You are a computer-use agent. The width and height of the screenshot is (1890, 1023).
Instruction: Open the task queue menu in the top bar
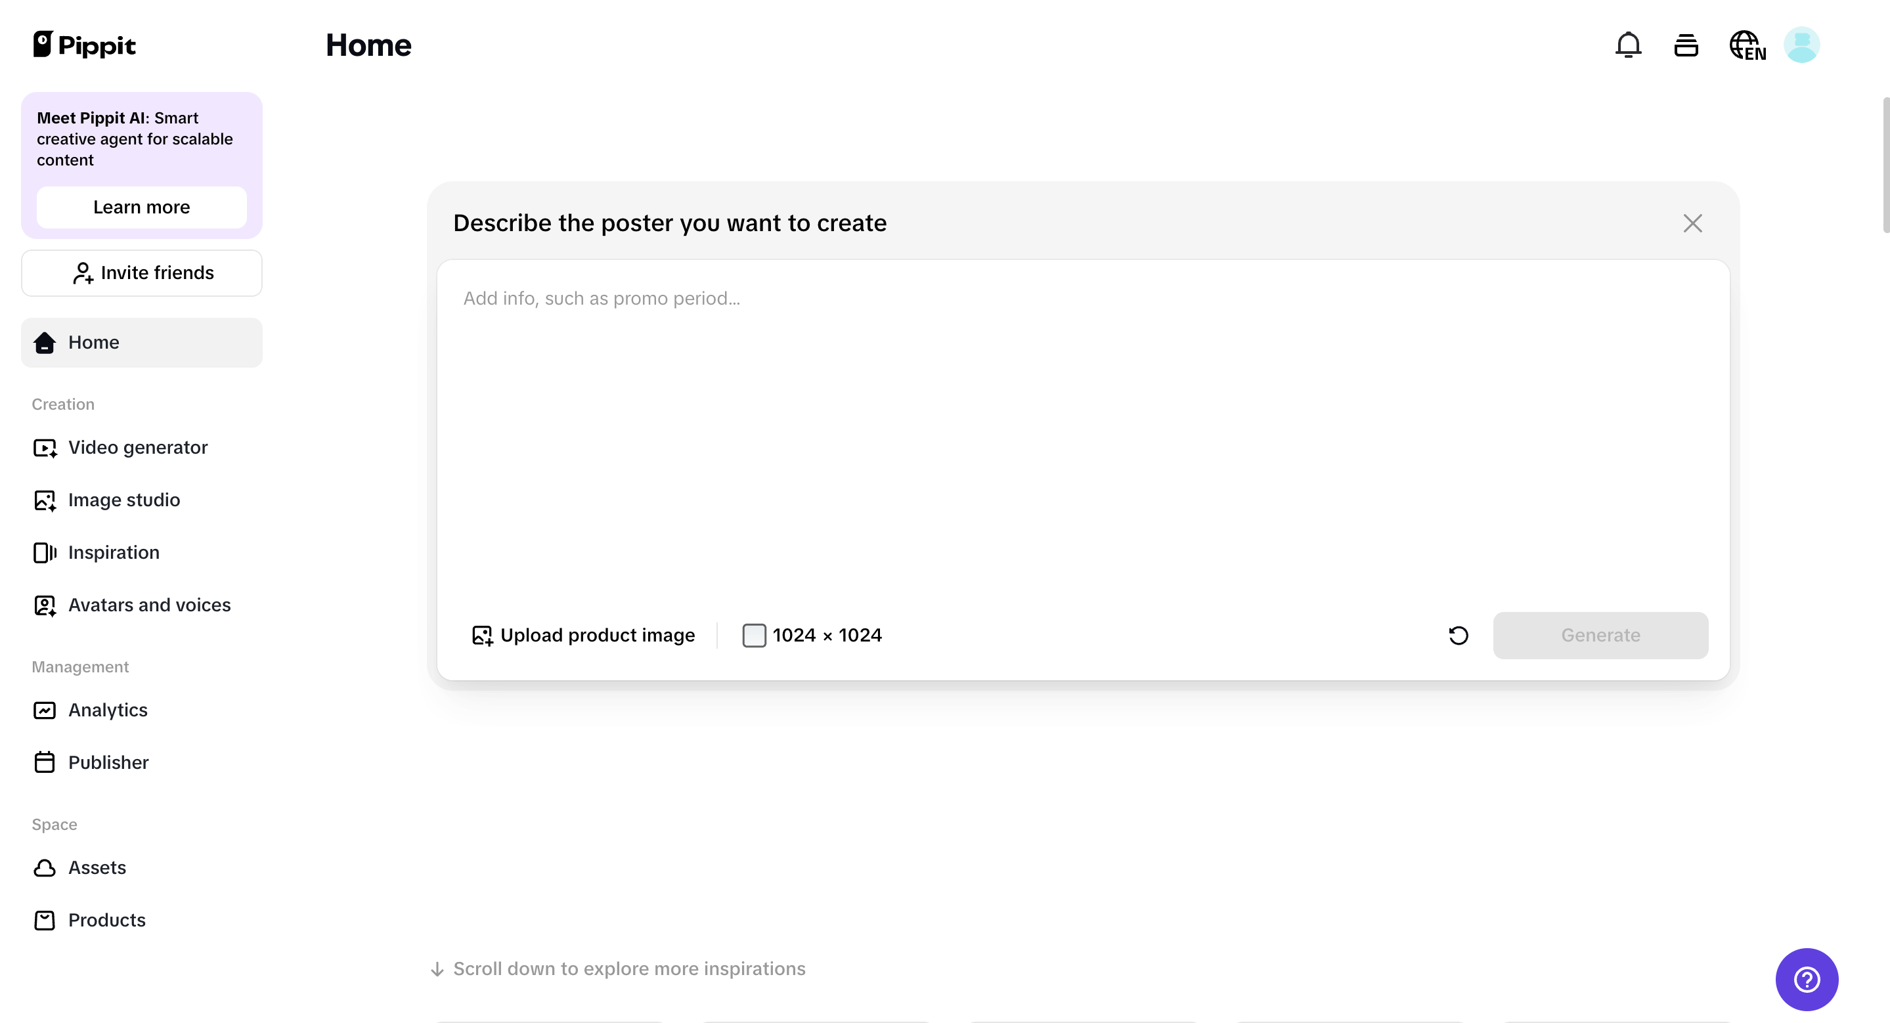[x=1685, y=45]
